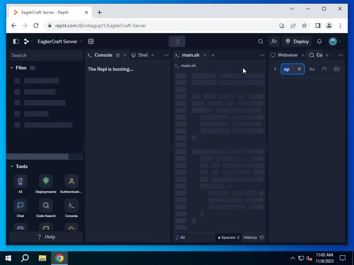Click the Deploy button
Viewport: 354px width, 265px height.
pyautogui.click(x=297, y=41)
